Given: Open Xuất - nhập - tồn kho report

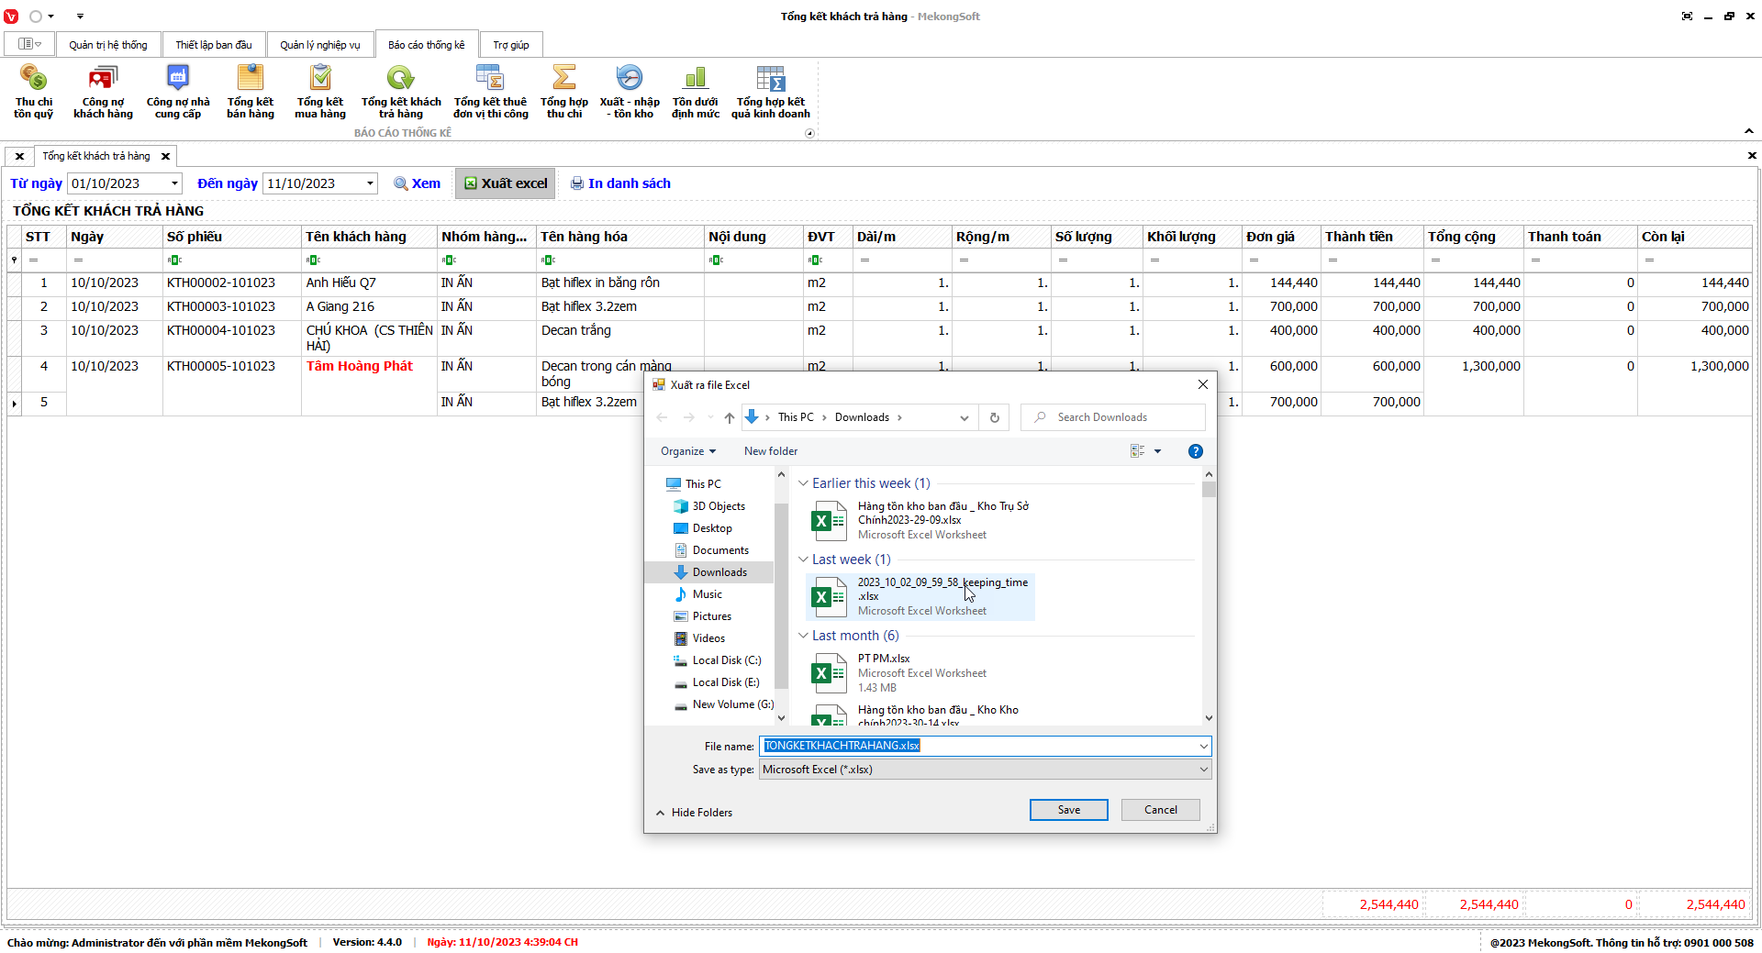Looking at the screenshot, I should click(630, 91).
